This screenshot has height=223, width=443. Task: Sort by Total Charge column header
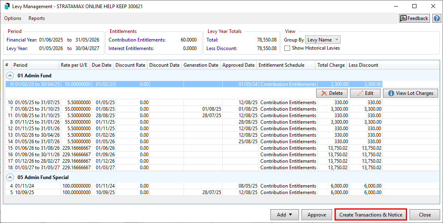pos(331,65)
